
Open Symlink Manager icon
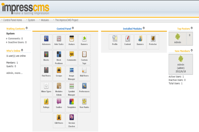pyautogui.click(x=72, y=89)
